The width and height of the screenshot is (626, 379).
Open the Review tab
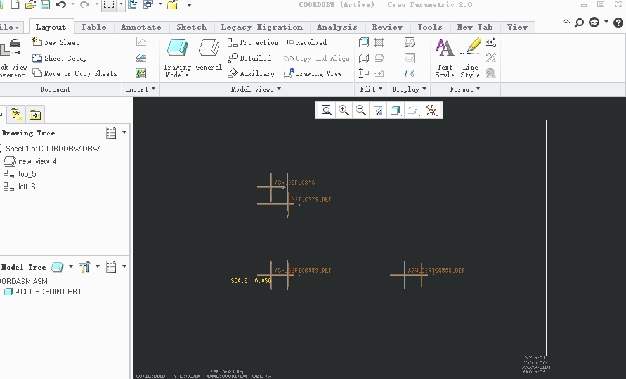pyautogui.click(x=388, y=27)
